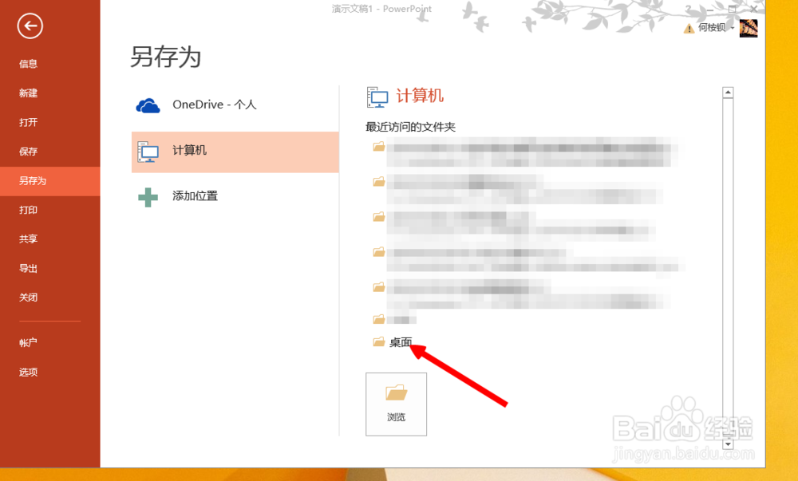Open the 桌面 folder icon
Viewport: 798px width, 481px height.
click(379, 341)
